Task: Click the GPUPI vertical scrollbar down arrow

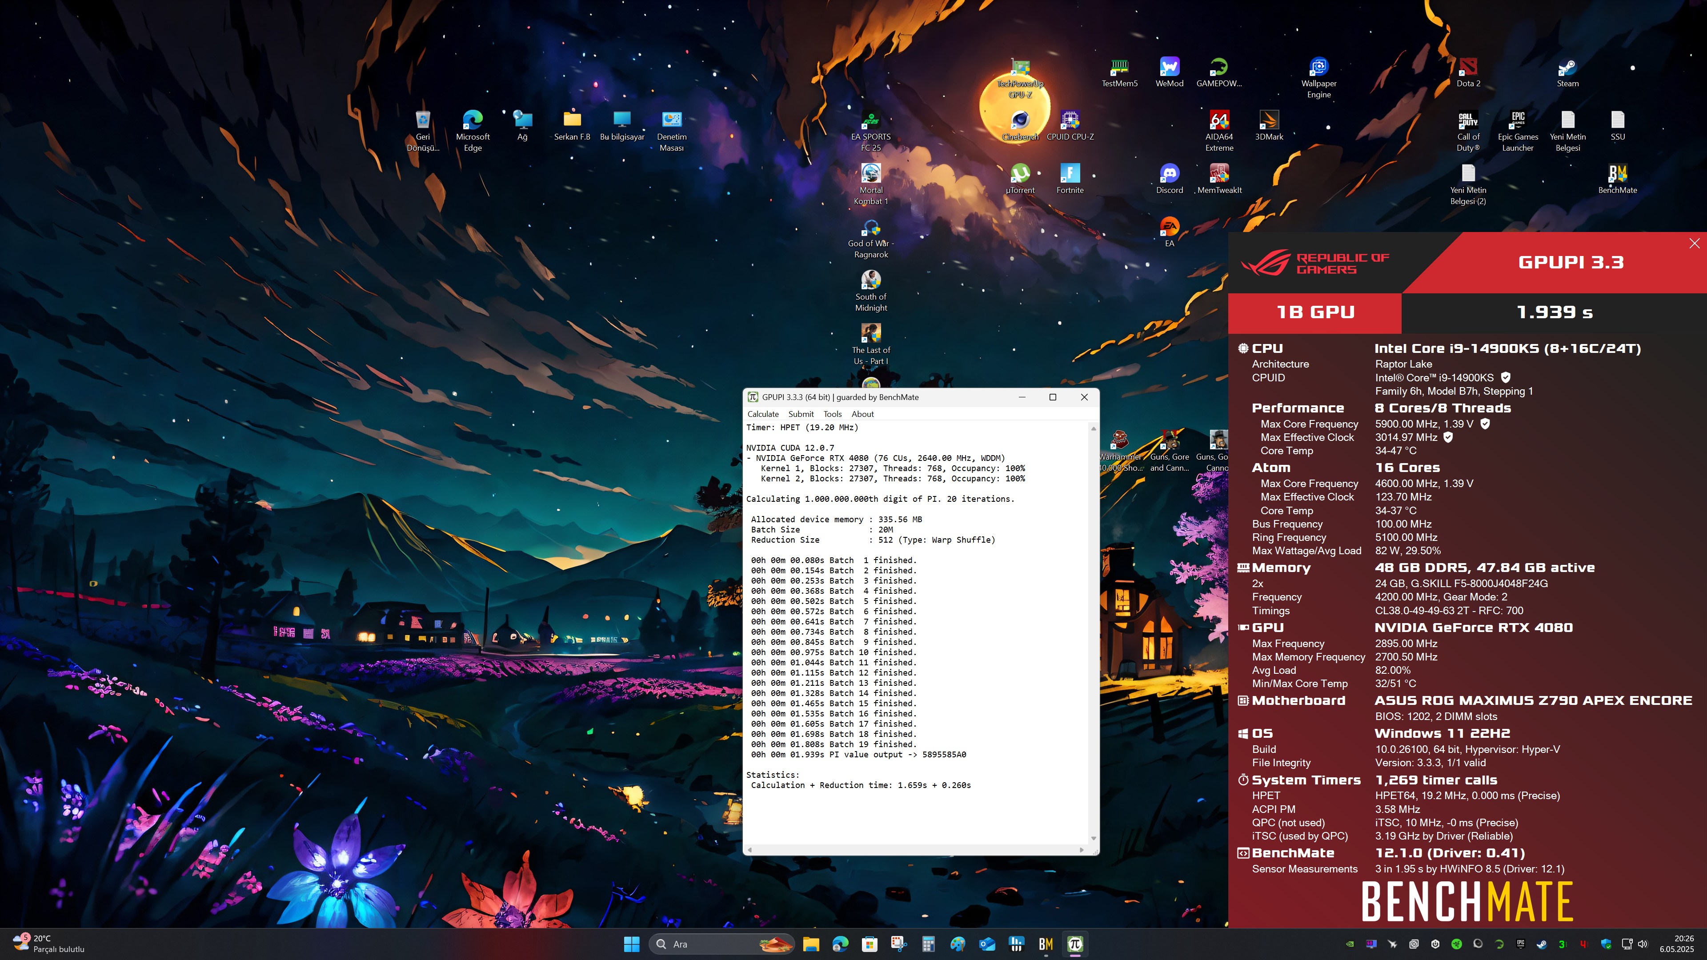Action: click(1094, 839)
